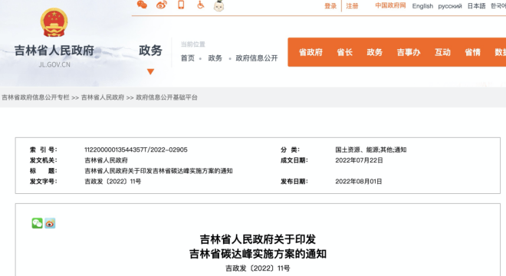
Task: Click the 登录 login link
Action: pyautogui.click(x=330, y=6)
